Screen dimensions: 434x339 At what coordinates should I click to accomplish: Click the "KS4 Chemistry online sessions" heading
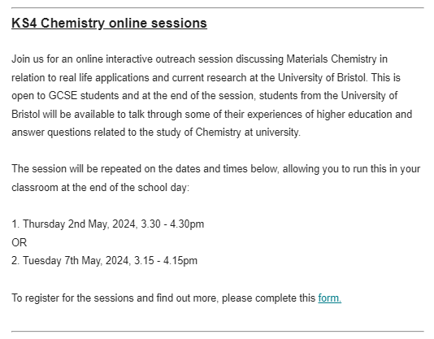coord(110,23)
